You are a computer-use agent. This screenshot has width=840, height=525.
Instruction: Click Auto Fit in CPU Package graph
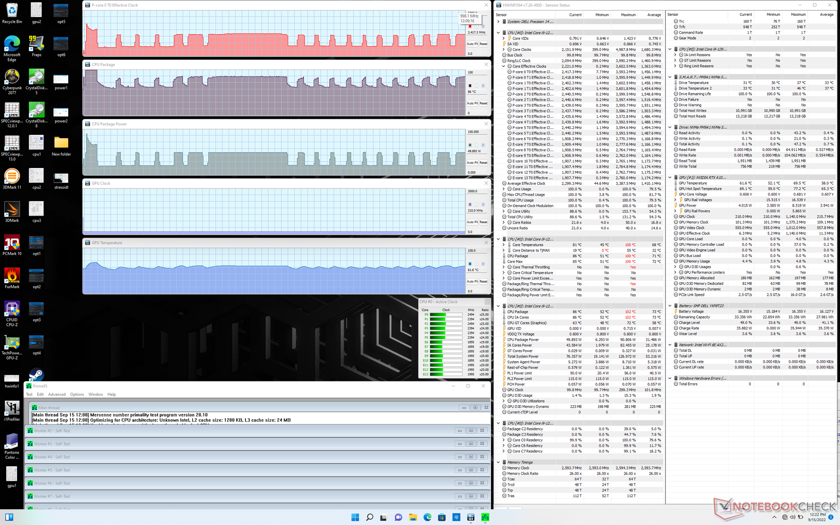472,104
